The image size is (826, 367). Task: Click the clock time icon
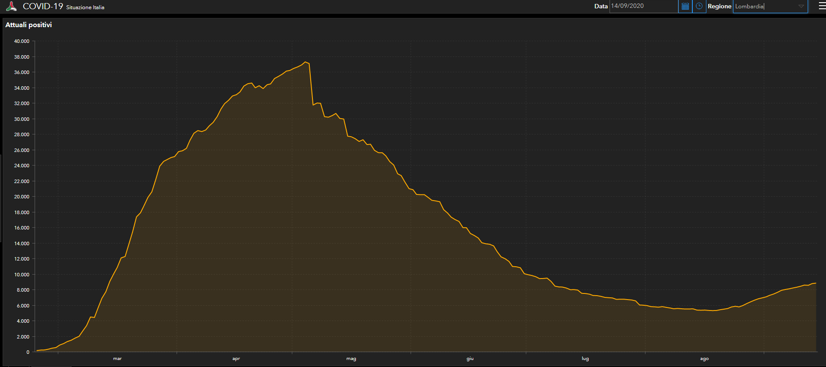pos(699,6)
